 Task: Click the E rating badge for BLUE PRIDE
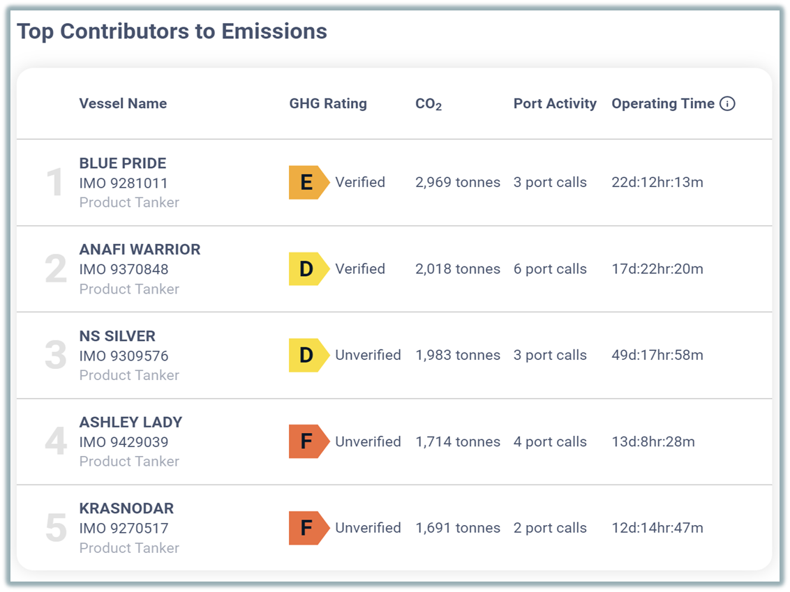pyautogui.click(x=307, y=183)
